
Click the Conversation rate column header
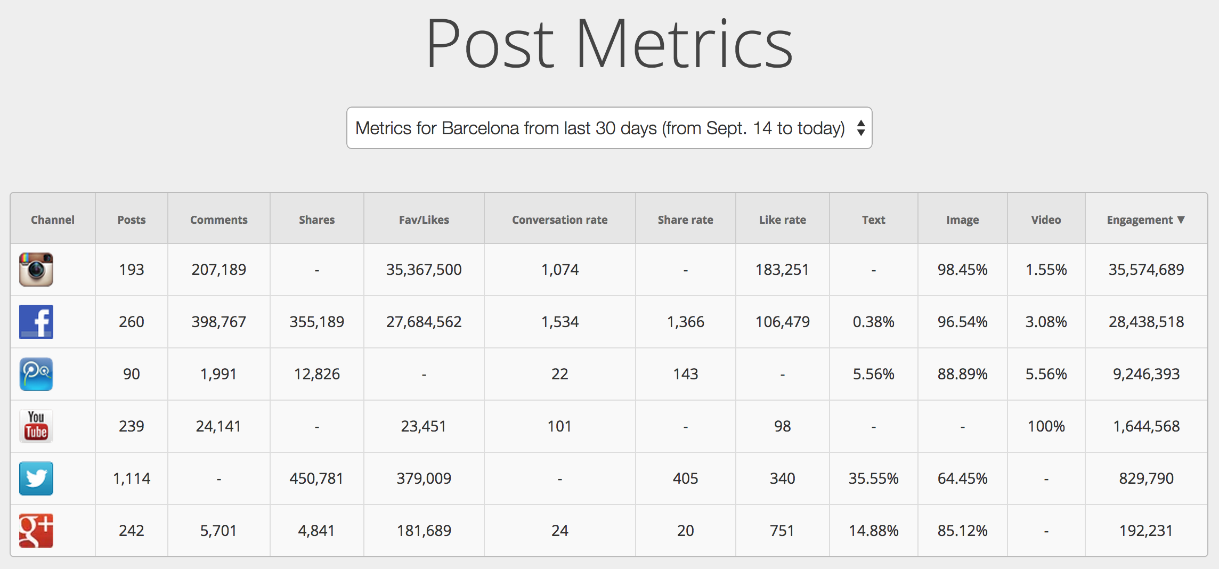point(560,220)
